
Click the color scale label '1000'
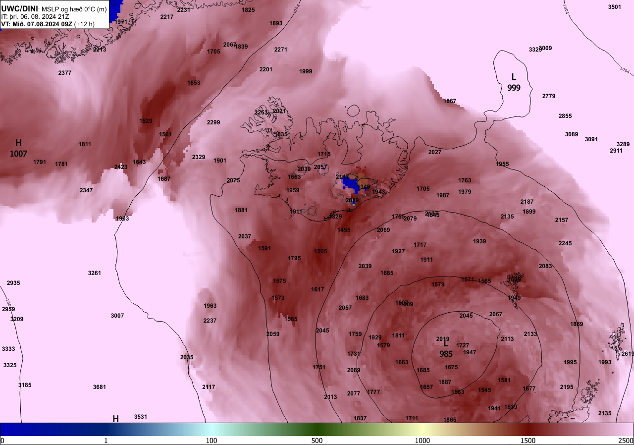423,441
